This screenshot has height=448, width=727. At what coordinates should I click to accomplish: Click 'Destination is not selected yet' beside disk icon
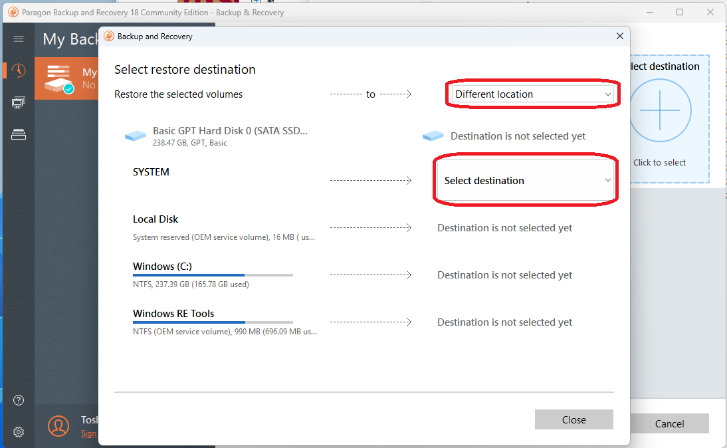pyautogui.click(x=518, y=136)
